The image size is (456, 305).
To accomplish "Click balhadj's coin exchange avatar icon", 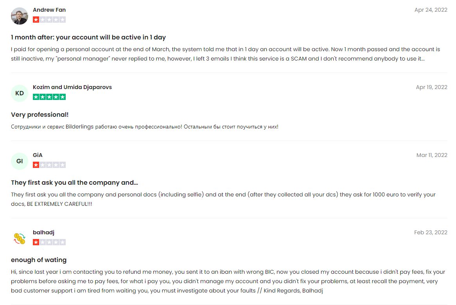I will (x=20, y=239).
